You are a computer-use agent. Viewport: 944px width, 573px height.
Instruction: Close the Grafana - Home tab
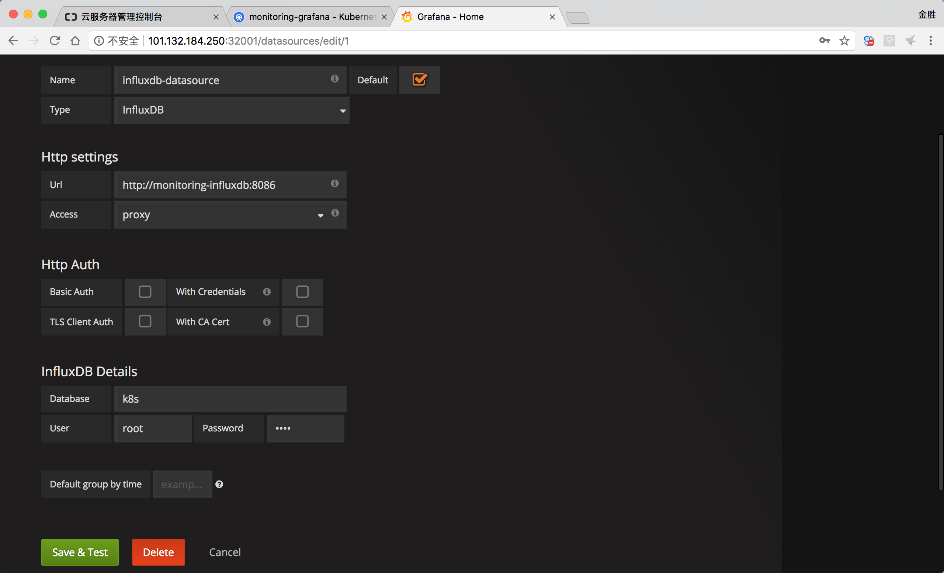[x=552, y=17]
